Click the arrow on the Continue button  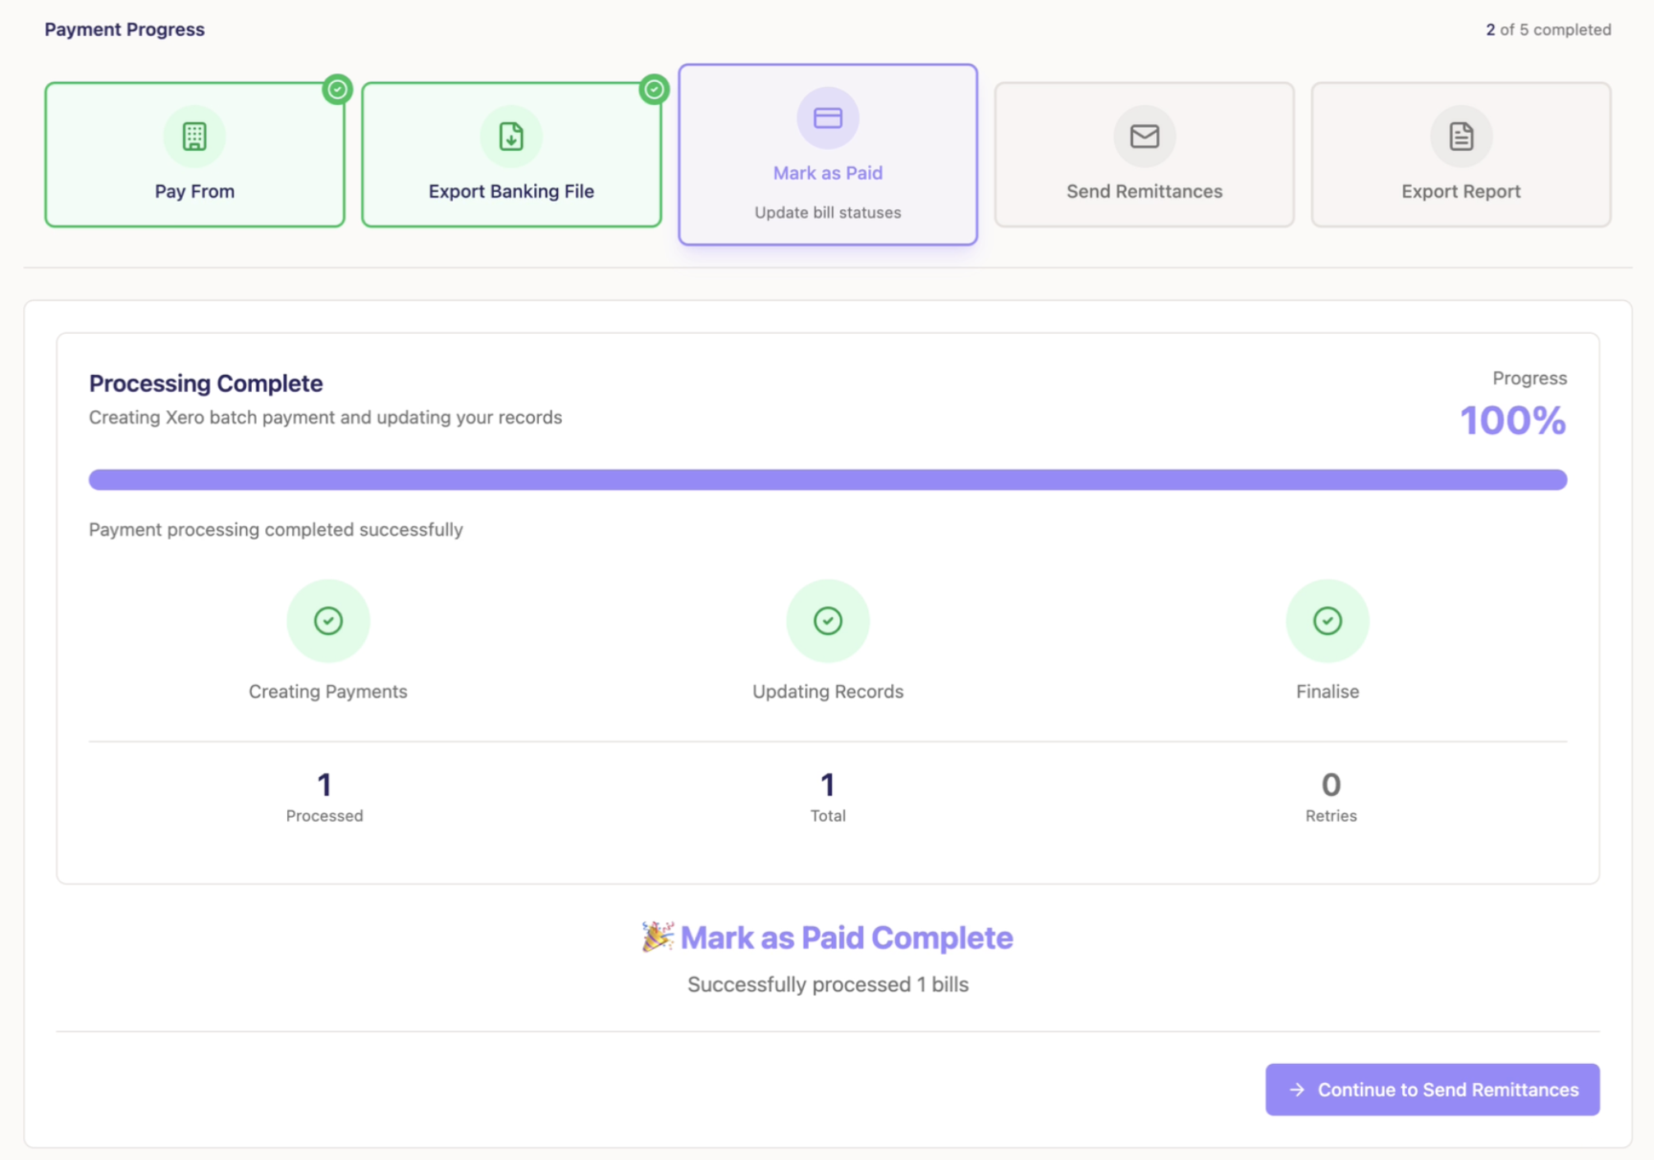(x=1296, y=1089)
